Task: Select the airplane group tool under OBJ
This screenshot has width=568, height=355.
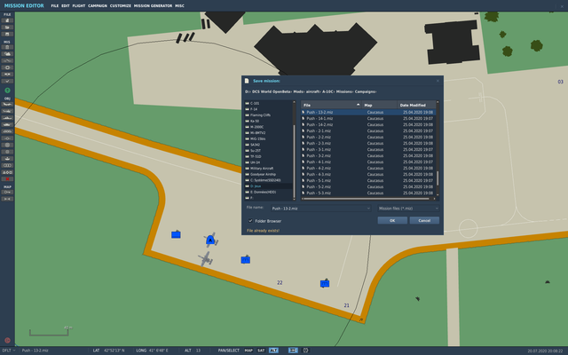Action: [7, 104]
